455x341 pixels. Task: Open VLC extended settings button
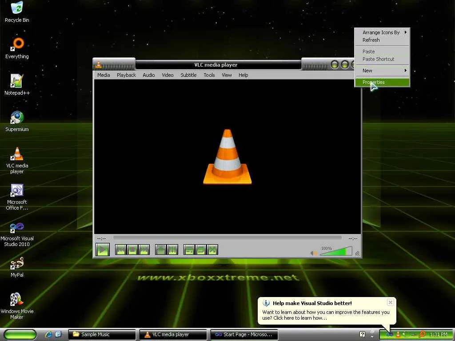172,250
